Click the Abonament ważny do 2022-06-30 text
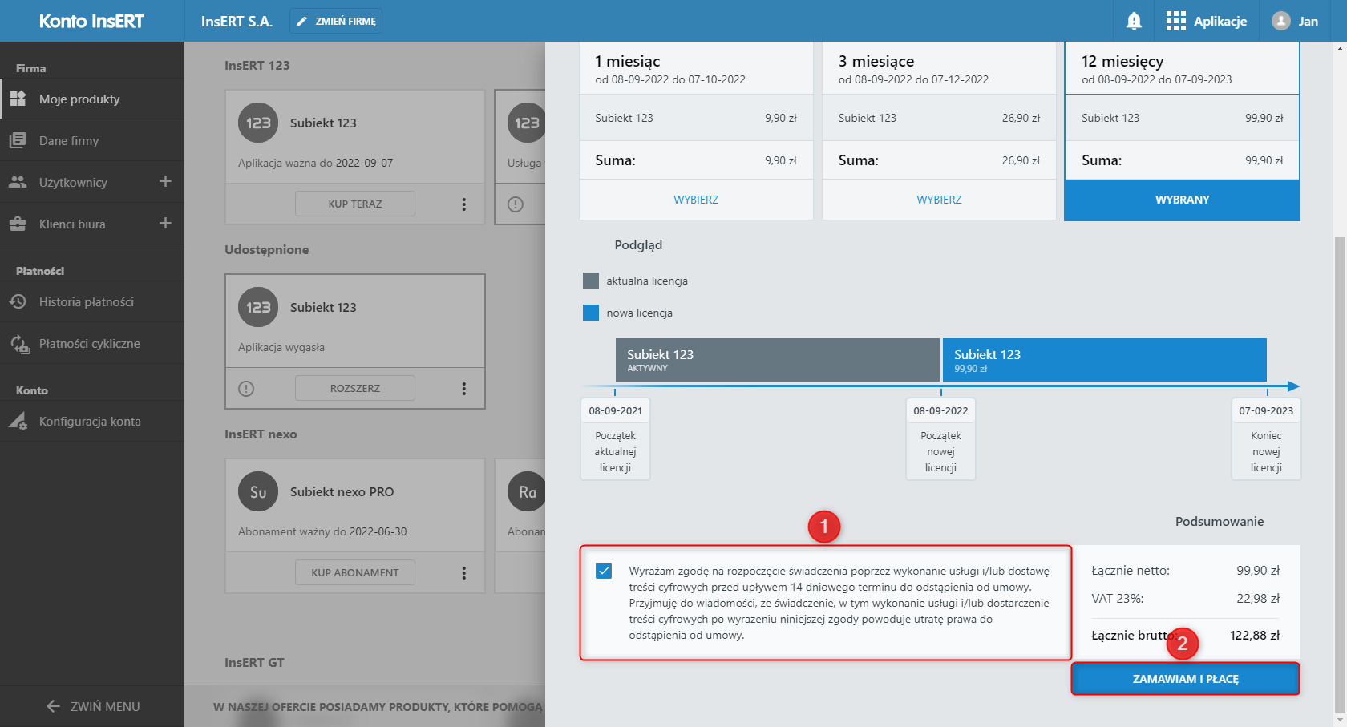The width and height of the screenshot is (1347, 727). [322, 531]
